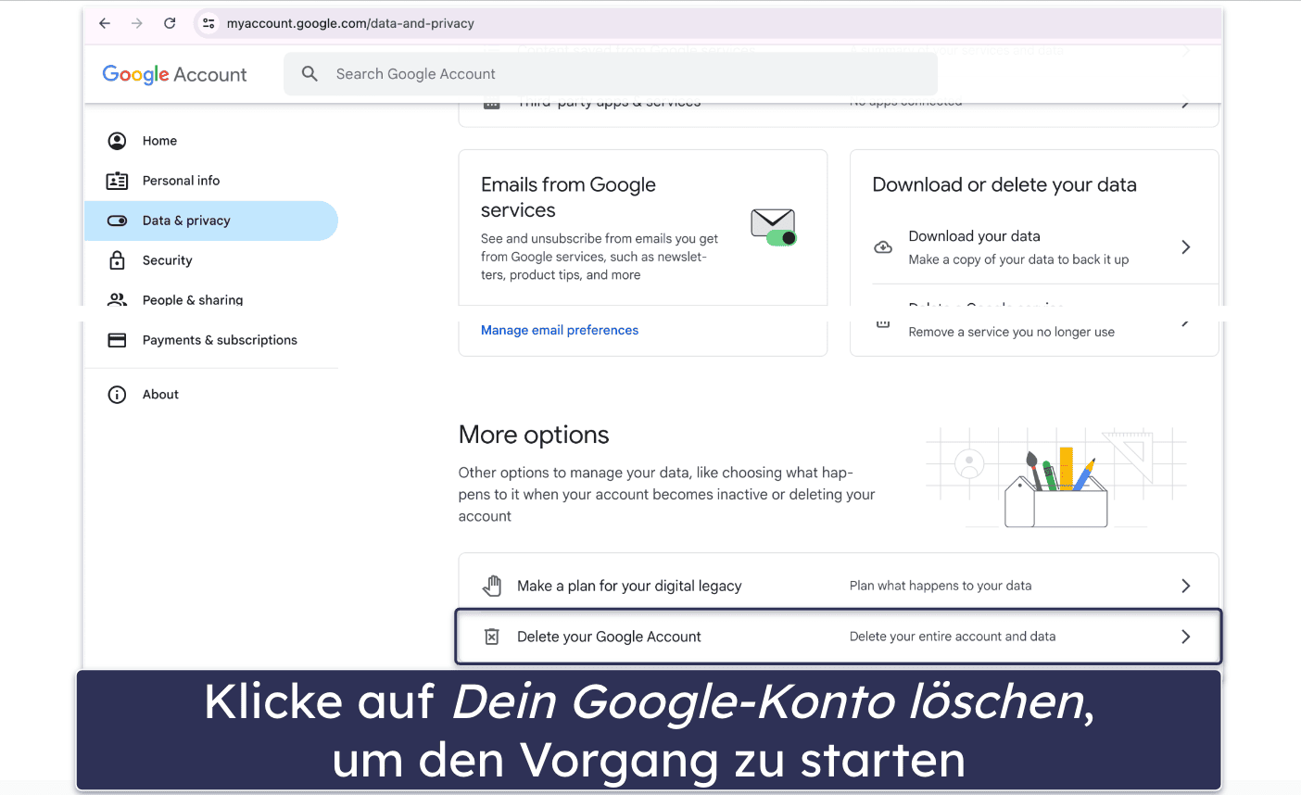Go forward with the browser forward arrow

(137, 23)
